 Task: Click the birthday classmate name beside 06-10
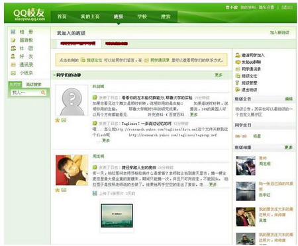[257, 136]
